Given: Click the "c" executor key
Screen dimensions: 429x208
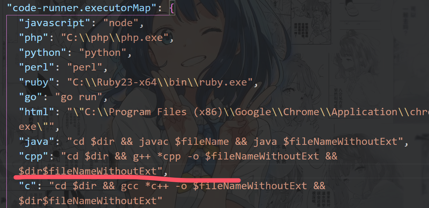Looking at the screenshot, I should (x=27, y=186).
